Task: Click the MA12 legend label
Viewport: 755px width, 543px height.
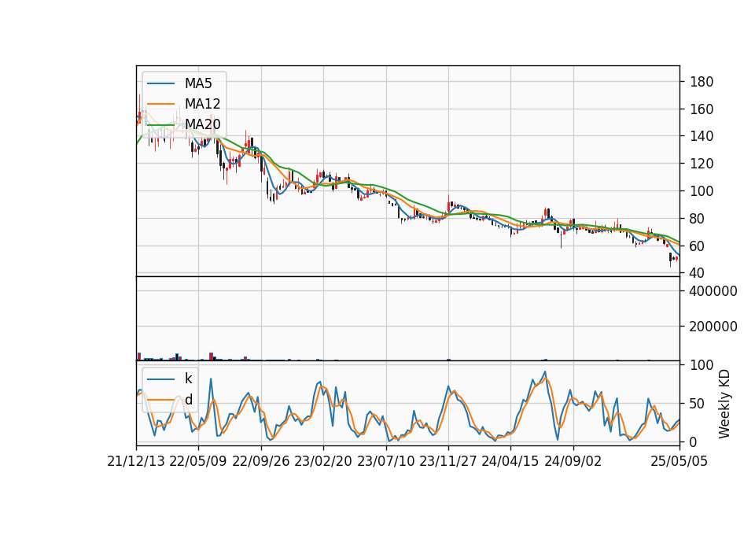Action: [202, 104]
